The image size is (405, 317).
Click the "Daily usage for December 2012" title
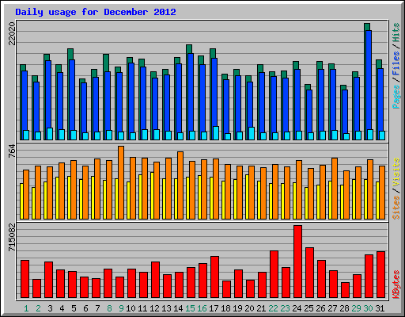click(96, 12)
